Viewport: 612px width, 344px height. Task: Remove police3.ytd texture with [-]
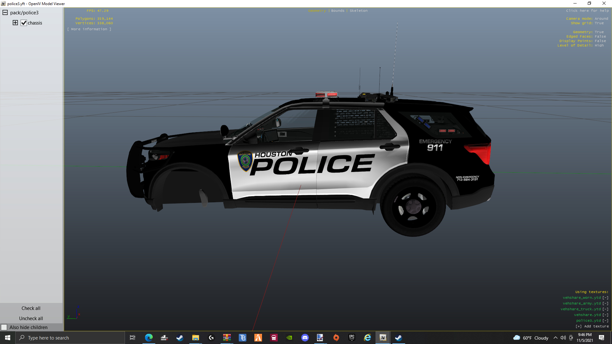tap(605, 320)
